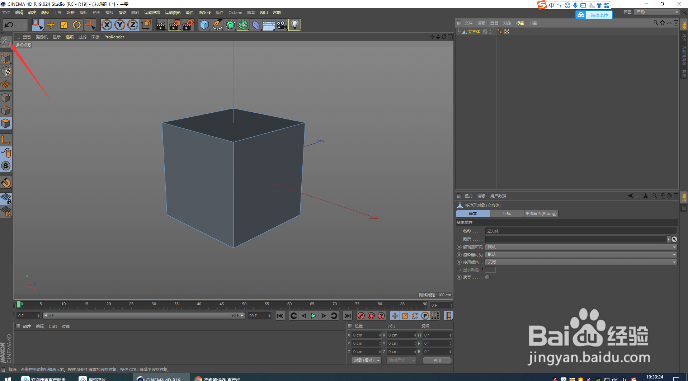
Task: Open 对象 (相对) coordinate mode dropdown
Action: tap(366, 360)
